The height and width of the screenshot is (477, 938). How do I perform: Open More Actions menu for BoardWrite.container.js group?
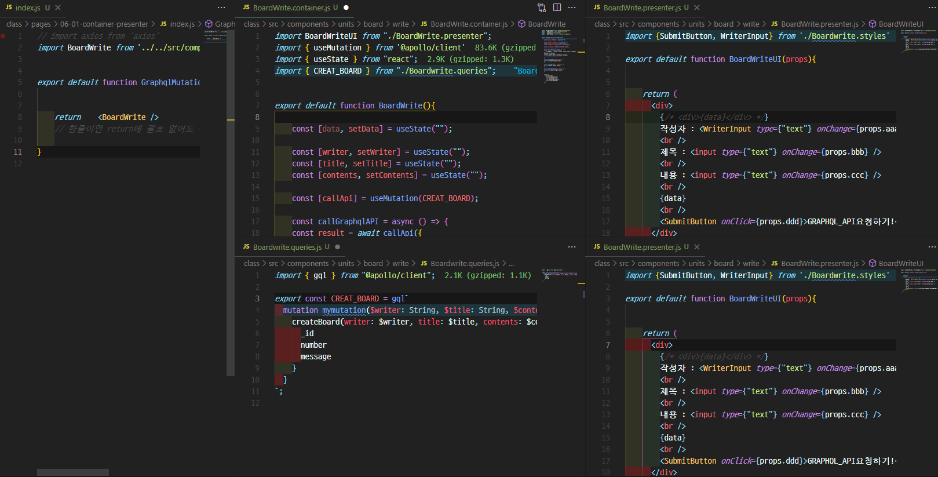pyautogui.click(x=572, y=8)
